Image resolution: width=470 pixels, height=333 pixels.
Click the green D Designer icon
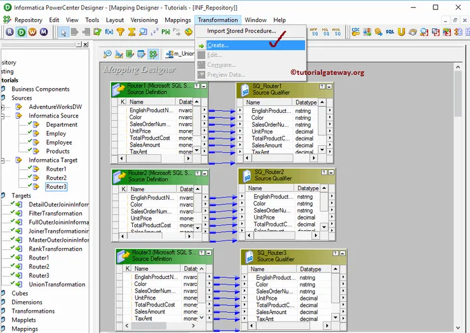click(x=22, y=32)
